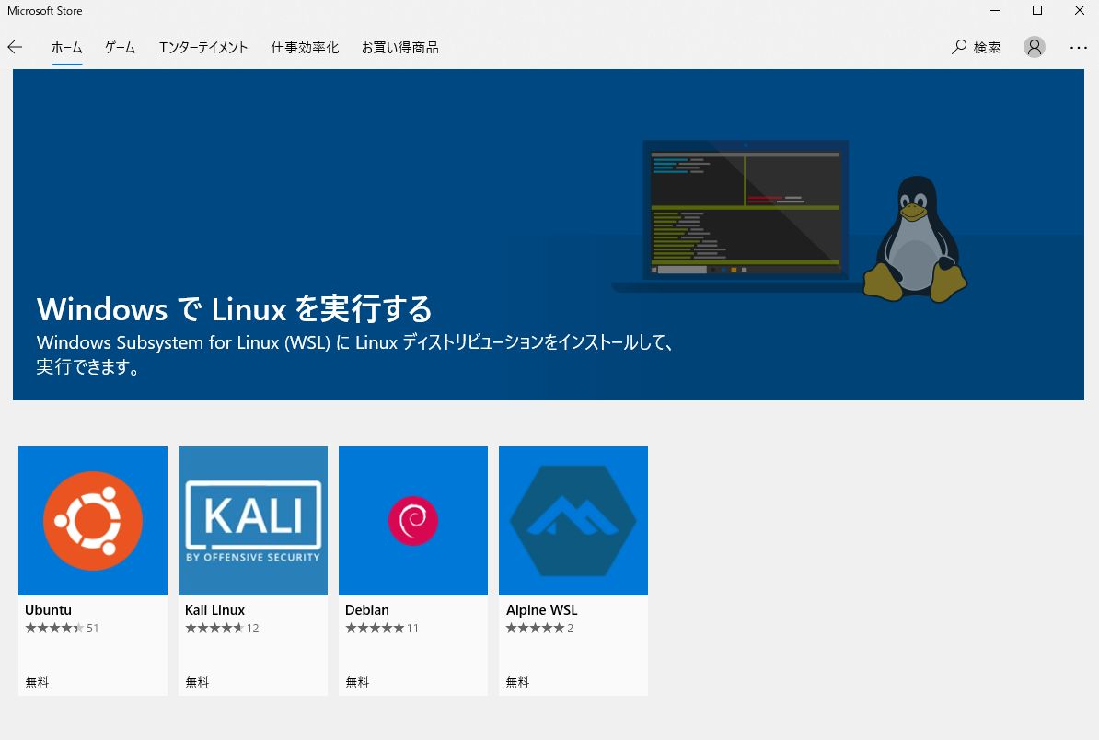1099x740 pixels.
Task: Open the Ubuntu app logo tile
Action: 93,521
